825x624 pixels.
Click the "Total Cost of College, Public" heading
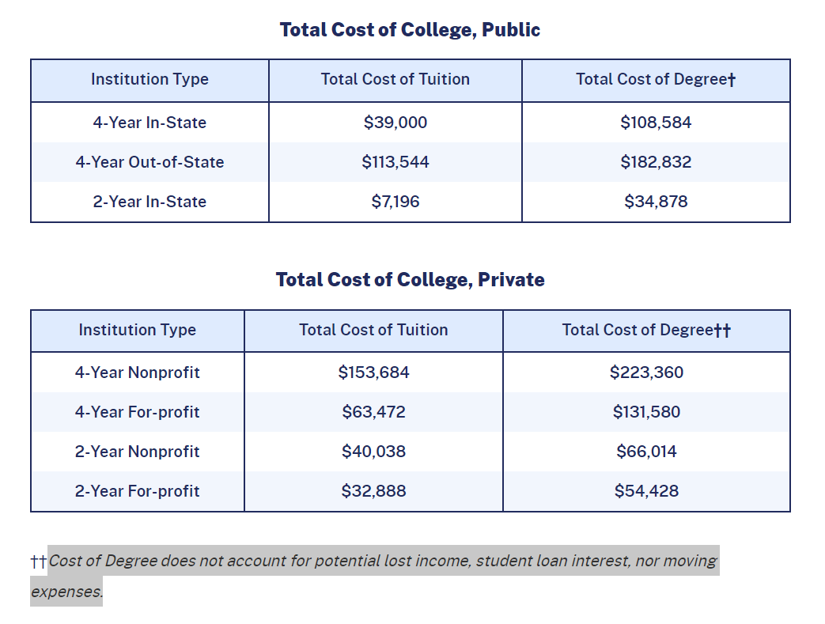pos(410,30)
